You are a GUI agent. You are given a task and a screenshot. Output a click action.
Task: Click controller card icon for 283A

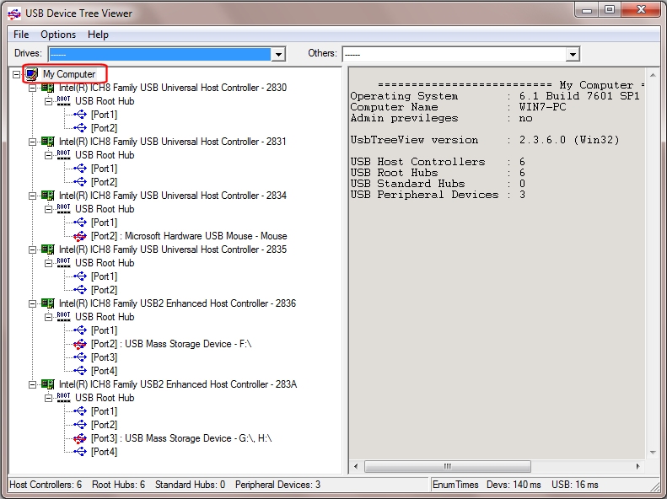47,384
